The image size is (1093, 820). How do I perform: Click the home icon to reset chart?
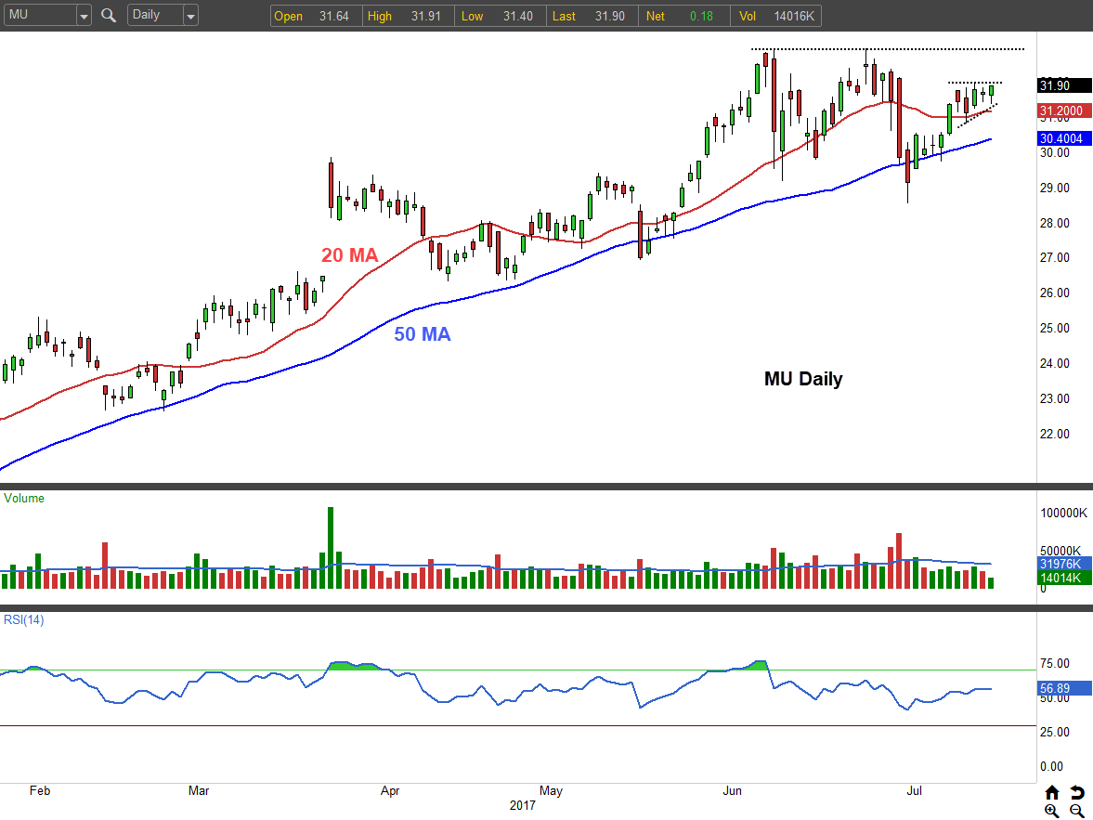1051,792
